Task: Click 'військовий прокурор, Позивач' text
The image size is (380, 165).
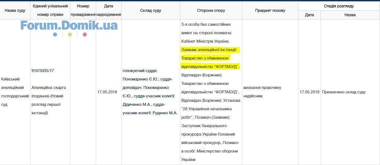Action: [x=210, y=143]
